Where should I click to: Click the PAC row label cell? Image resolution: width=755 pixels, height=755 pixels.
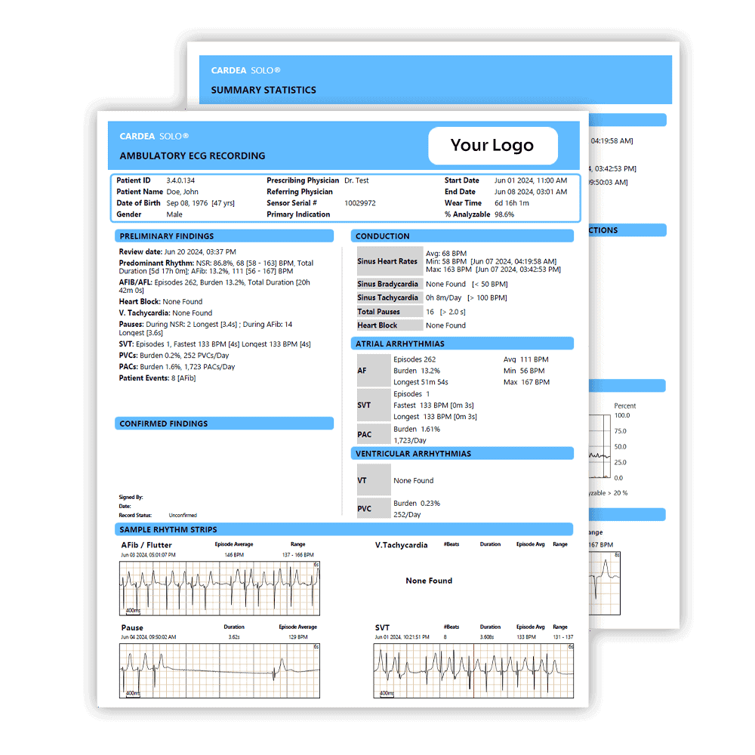tap(374, 434)
